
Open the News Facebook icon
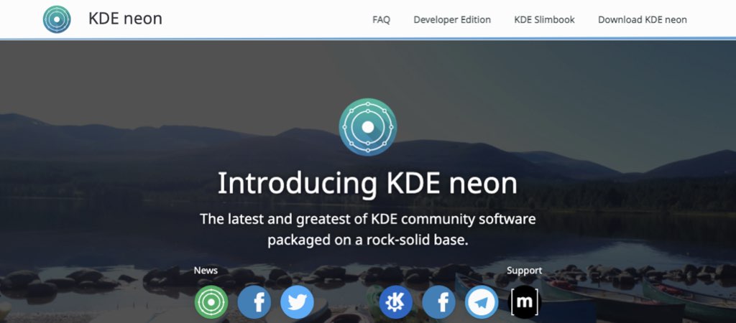pyautogui.click(x=254, y=302)
